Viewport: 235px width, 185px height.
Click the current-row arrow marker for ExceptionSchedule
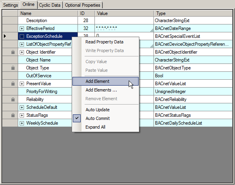pyautogui.click(x=5, y=36)
